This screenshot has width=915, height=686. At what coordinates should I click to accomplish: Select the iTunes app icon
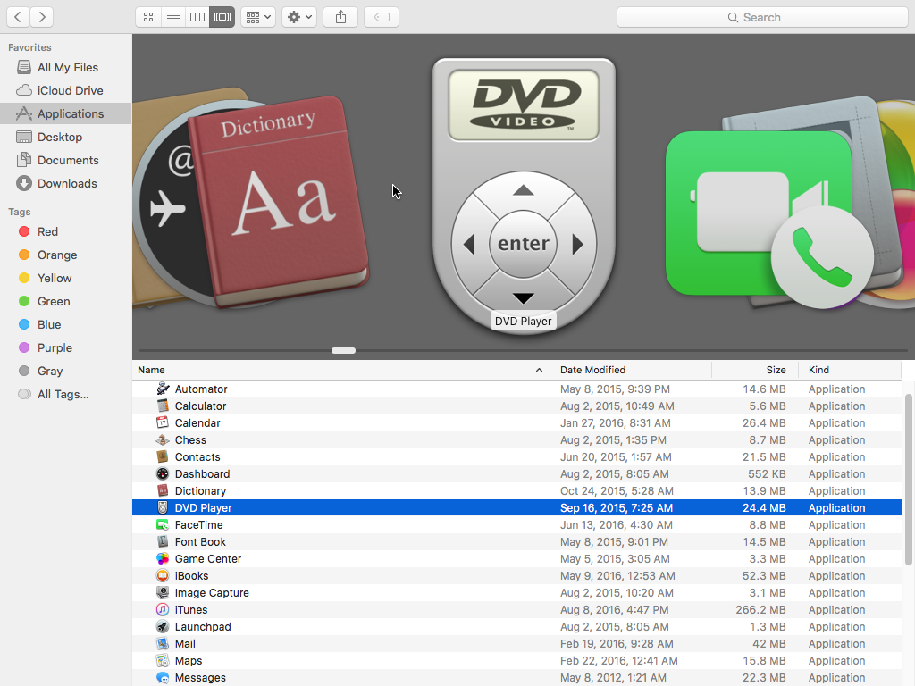click(163, 609)
